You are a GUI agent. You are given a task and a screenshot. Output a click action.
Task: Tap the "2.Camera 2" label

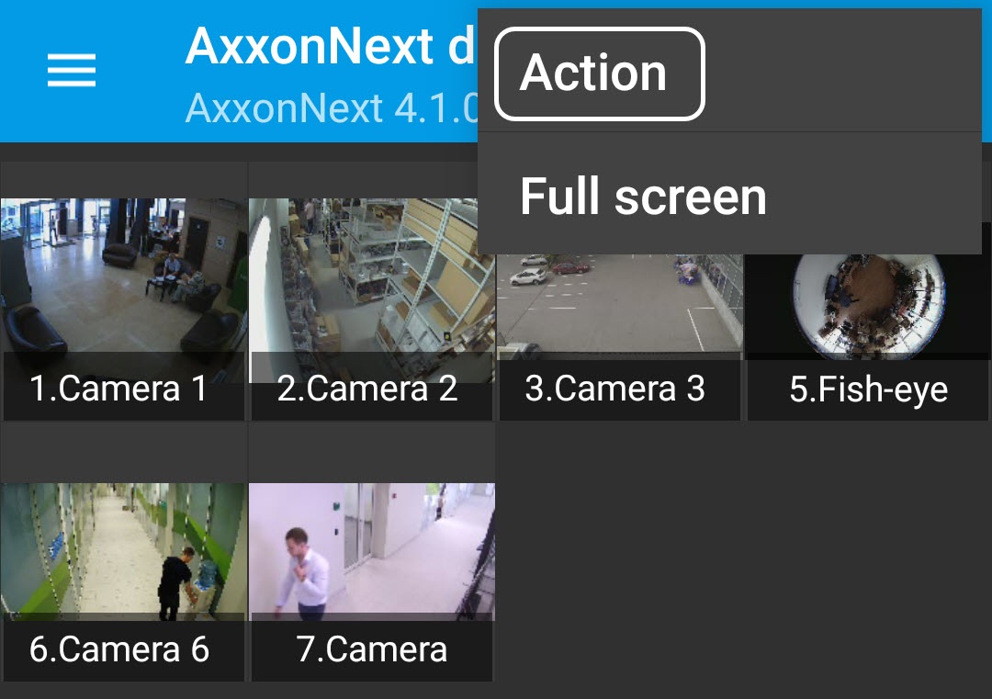tap(367, 389)
